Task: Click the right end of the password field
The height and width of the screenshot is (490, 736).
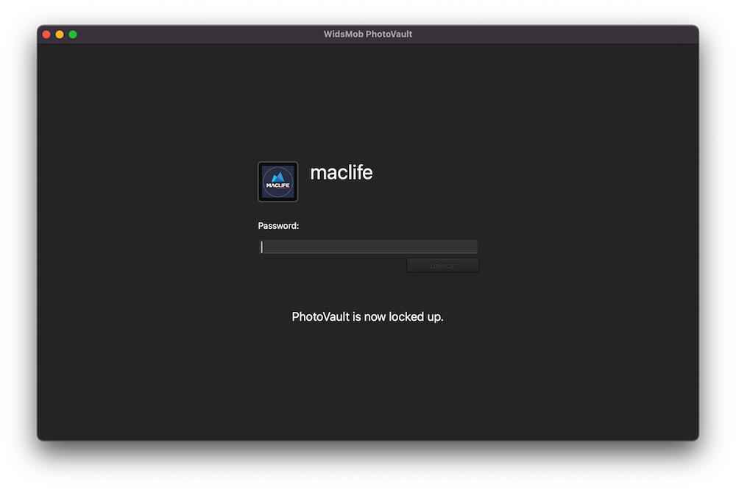Action: 471,247
